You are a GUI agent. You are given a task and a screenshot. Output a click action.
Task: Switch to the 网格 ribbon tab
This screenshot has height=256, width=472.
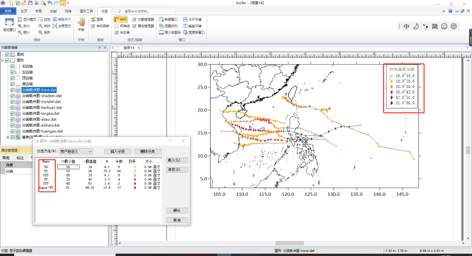pyautogui.click(x=68, y=11)
